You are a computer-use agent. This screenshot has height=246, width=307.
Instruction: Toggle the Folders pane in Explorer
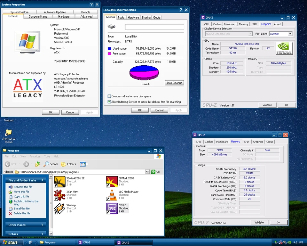point(68,164)
